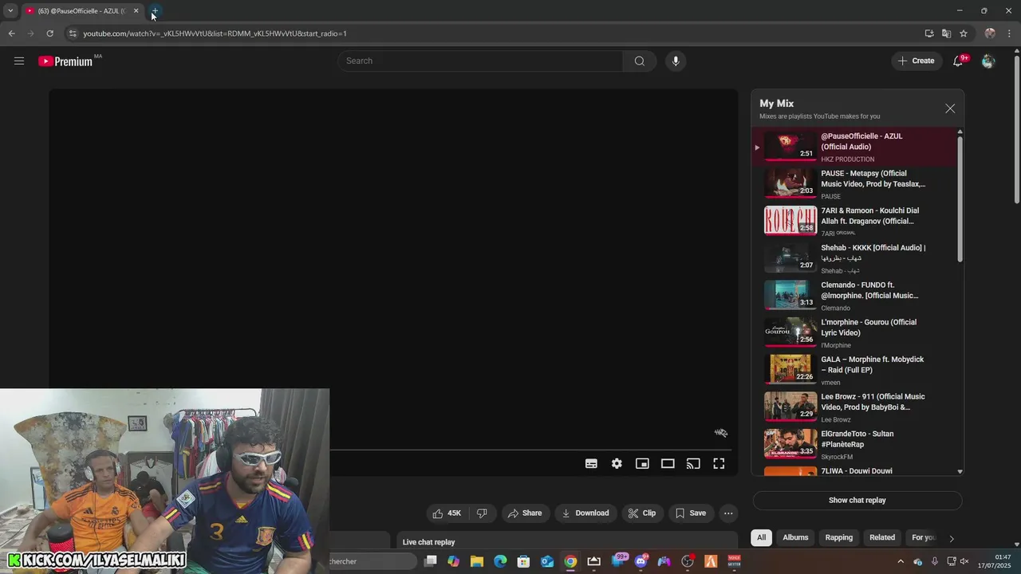View site information icon in address bar
The width and height of the screenshot is (1021, 574).
coord(73,33)
